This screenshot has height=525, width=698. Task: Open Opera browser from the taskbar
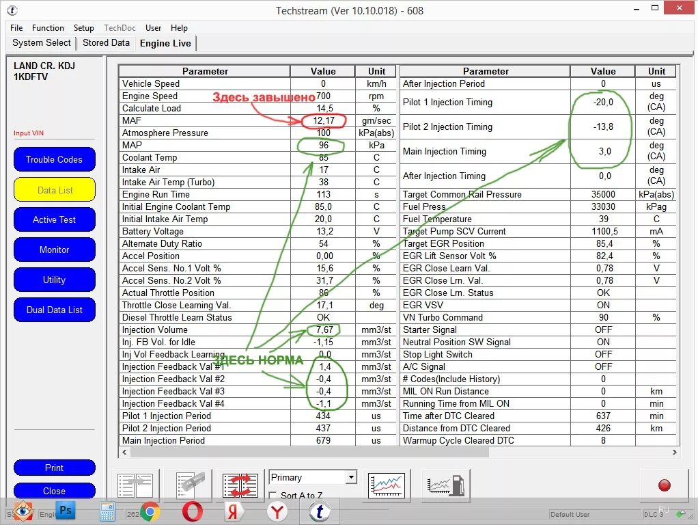[193, 511]
